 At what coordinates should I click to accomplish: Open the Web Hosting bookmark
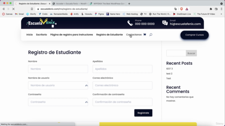[130, 14]
